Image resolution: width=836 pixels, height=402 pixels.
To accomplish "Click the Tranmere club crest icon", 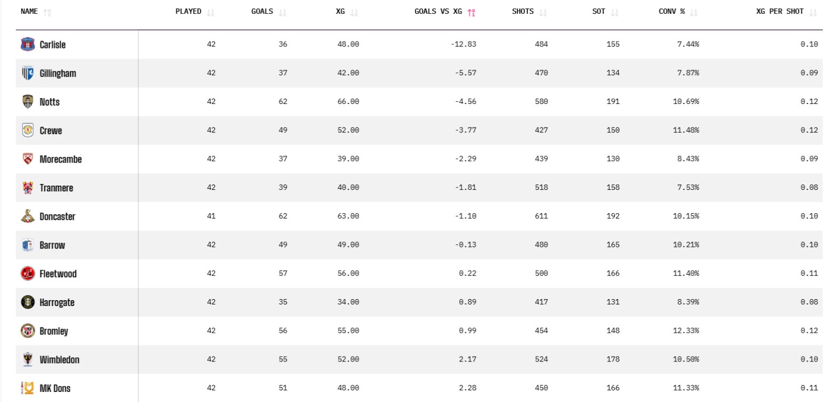I will pos(27,188).
